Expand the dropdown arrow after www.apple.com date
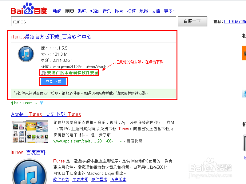246x184 pixels. (121, 142)
